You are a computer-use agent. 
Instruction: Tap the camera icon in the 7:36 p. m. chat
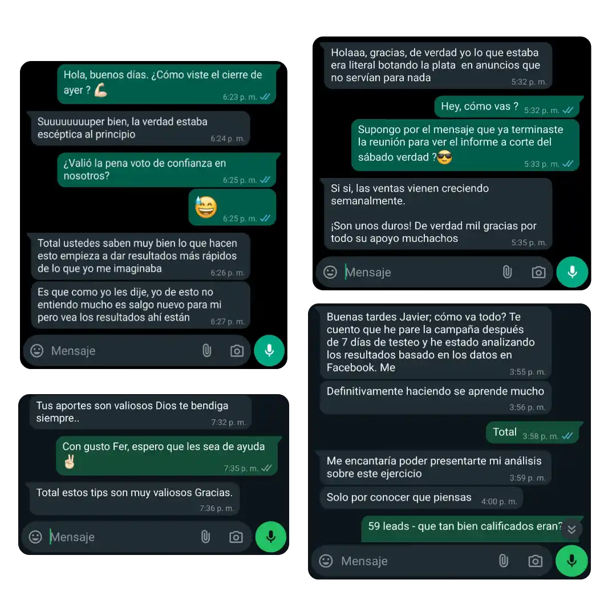point(236,537)
